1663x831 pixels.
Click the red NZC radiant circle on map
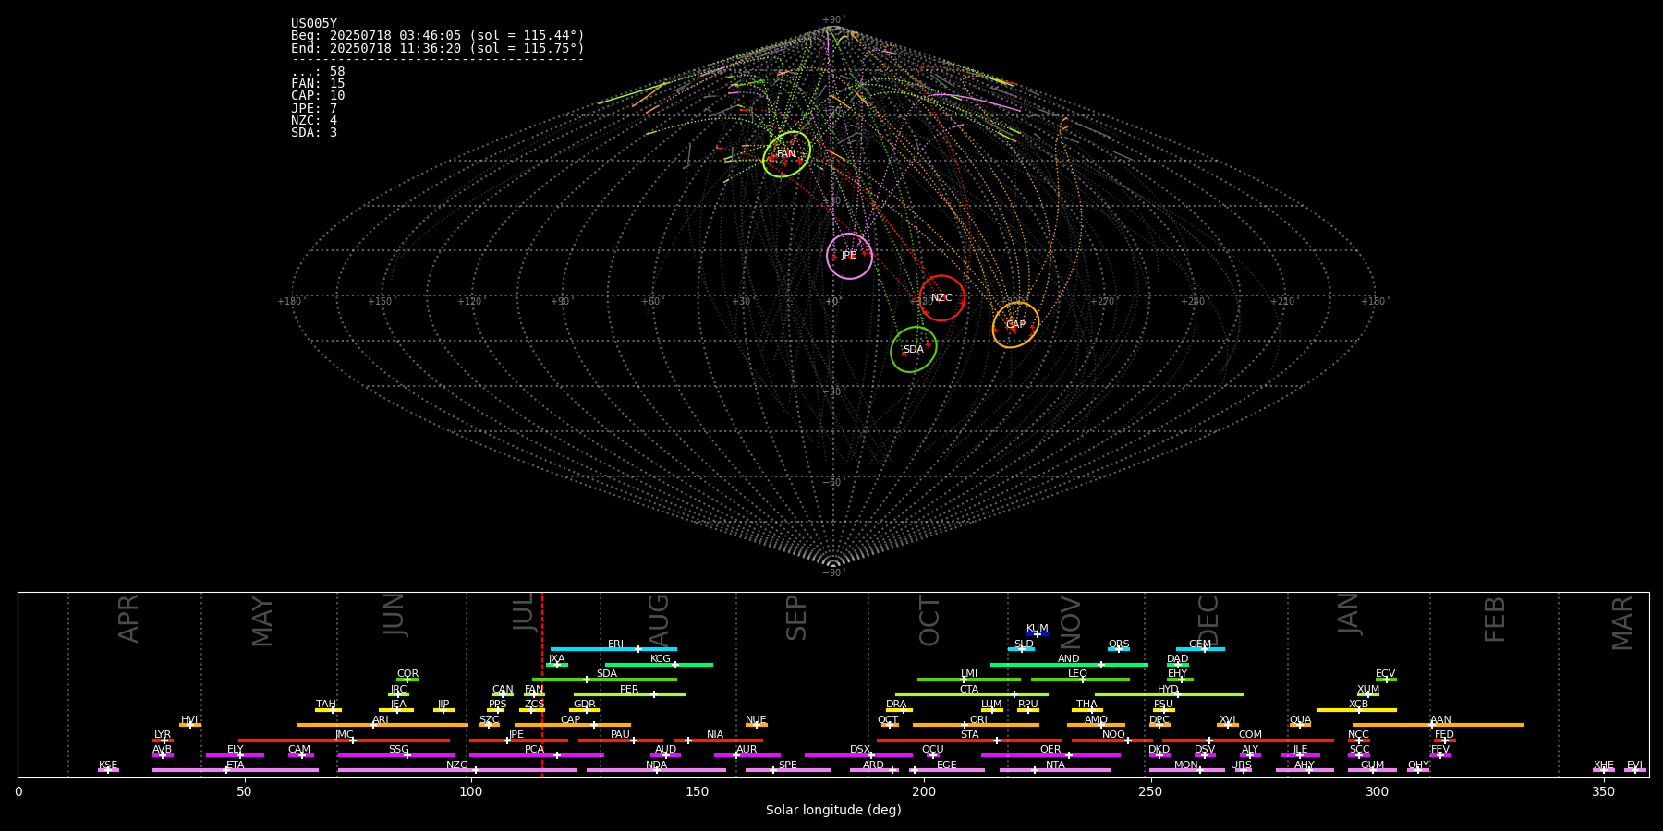point(941,298)
